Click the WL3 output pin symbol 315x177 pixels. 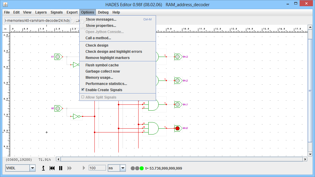[178, 57]
